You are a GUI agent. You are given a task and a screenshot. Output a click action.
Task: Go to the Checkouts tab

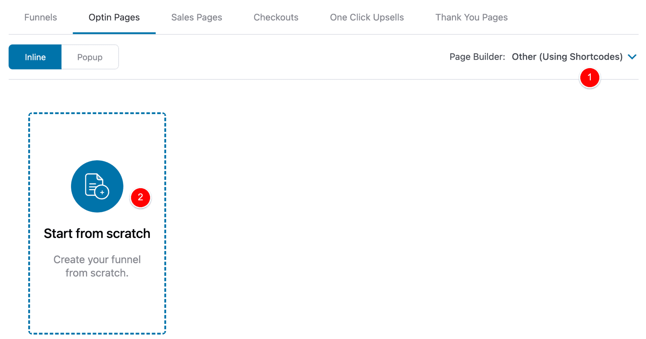tap(276, 17)
